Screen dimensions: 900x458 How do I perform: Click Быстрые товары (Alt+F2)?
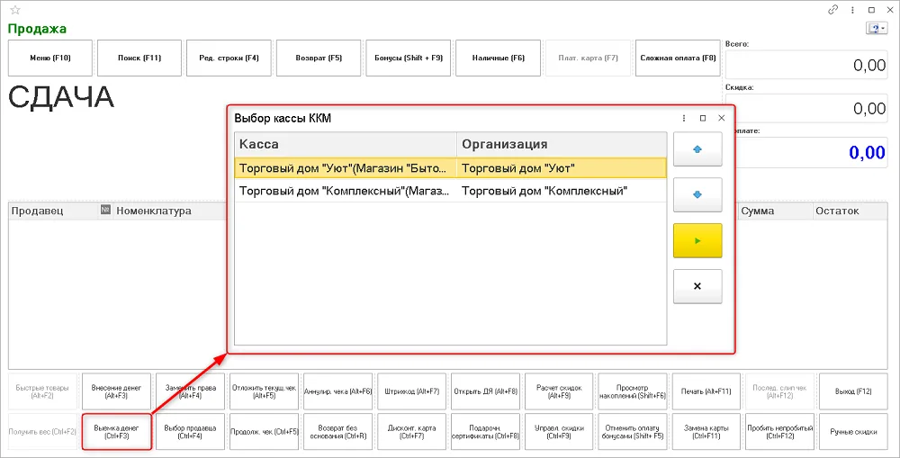pos(43,391)
